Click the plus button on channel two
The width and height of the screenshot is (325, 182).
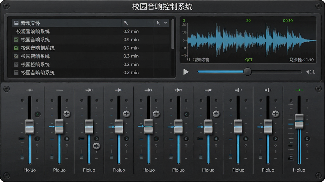point(67,114)
